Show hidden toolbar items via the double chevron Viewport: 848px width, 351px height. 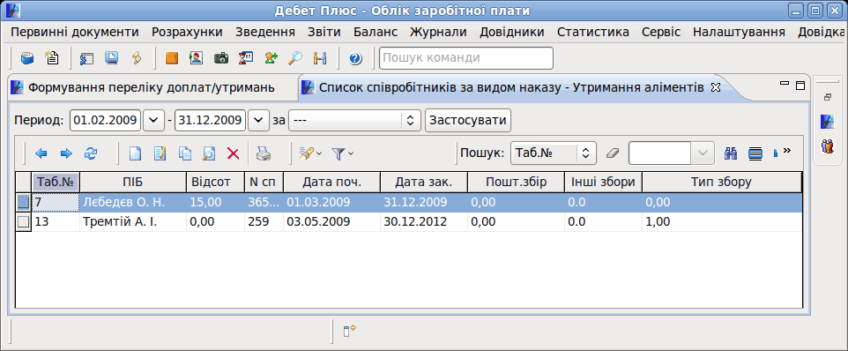787,151
